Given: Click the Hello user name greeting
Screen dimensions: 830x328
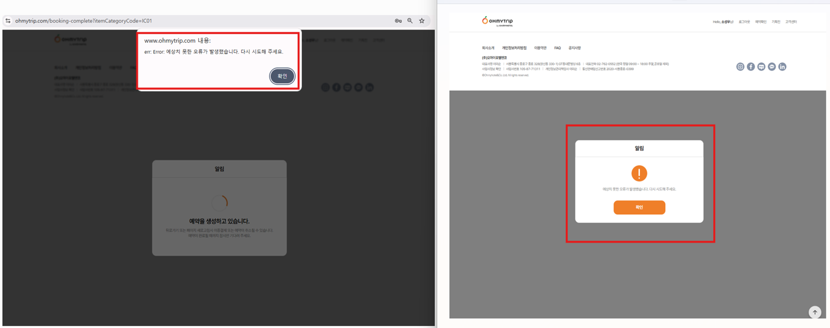Looking at the screenshot, I should [723, 22].
